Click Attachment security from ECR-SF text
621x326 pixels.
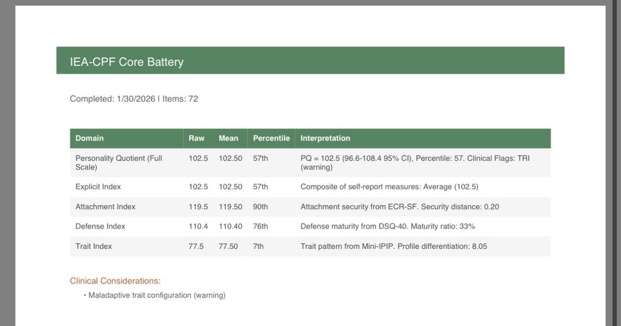[x=400, y=206]
